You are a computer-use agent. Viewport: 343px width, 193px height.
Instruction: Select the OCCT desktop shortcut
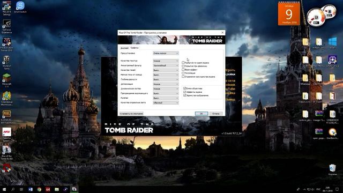coord(6,169)
